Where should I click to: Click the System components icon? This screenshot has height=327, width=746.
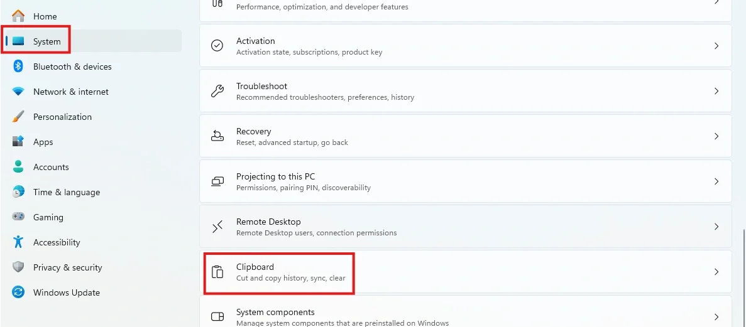pos(217,316)
